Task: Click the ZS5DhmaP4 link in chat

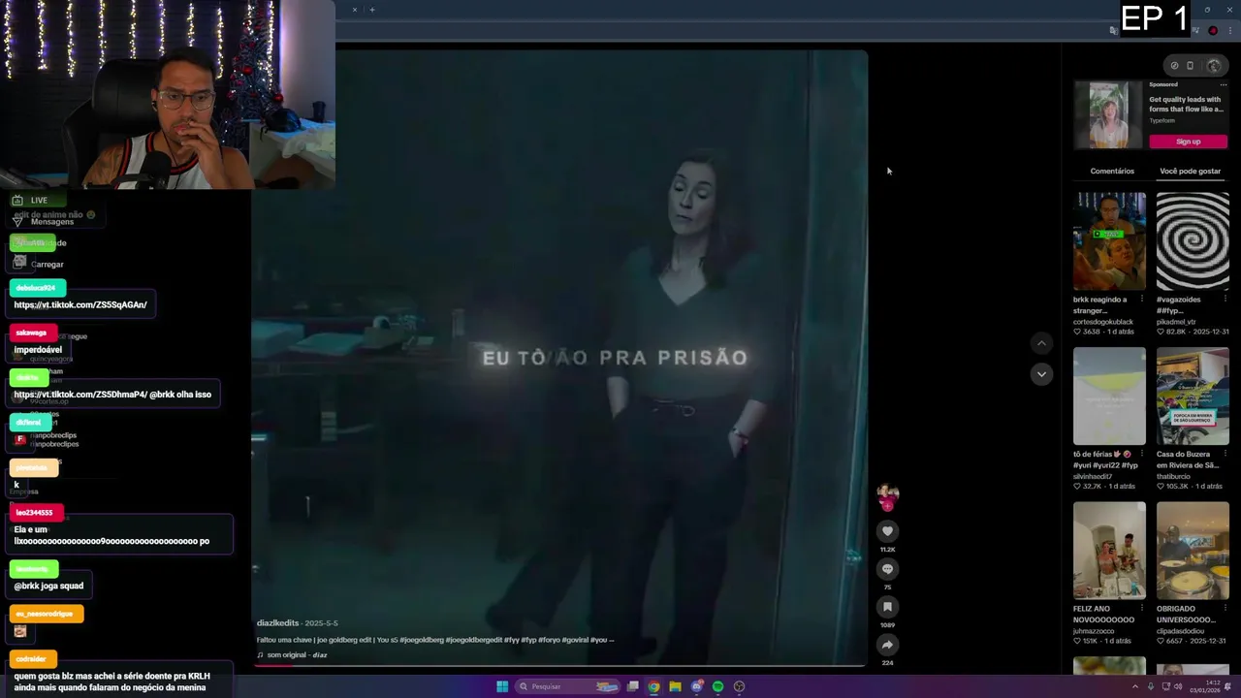Action: point(80,395)
